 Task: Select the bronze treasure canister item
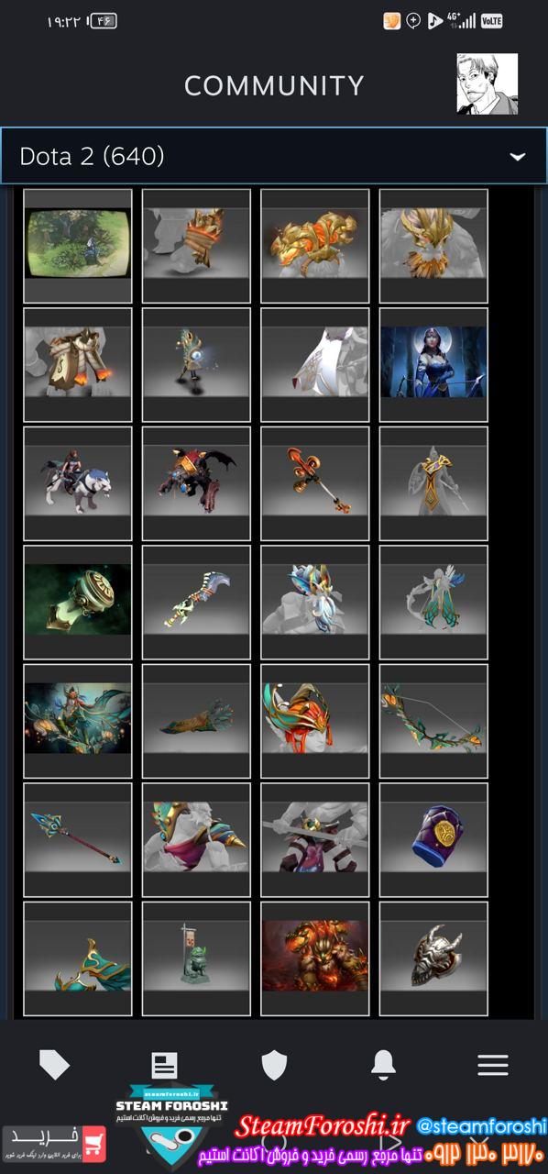(x=78, y=602)
